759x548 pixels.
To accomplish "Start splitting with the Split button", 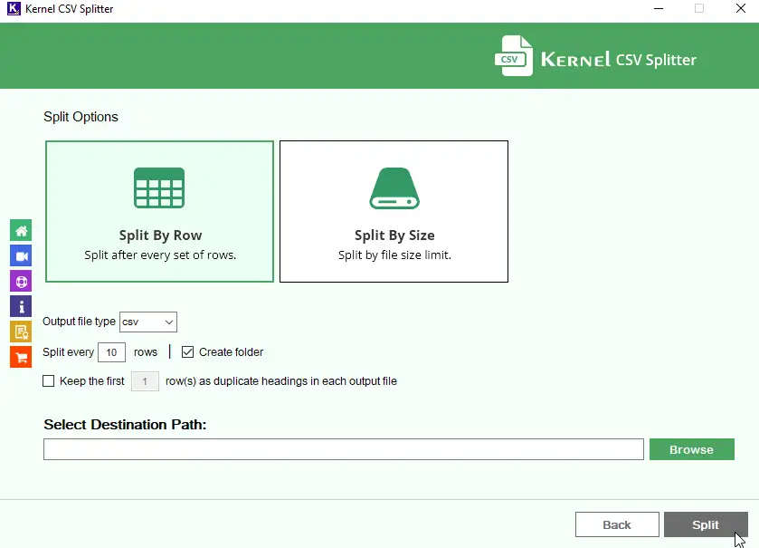I will [706, 524].
